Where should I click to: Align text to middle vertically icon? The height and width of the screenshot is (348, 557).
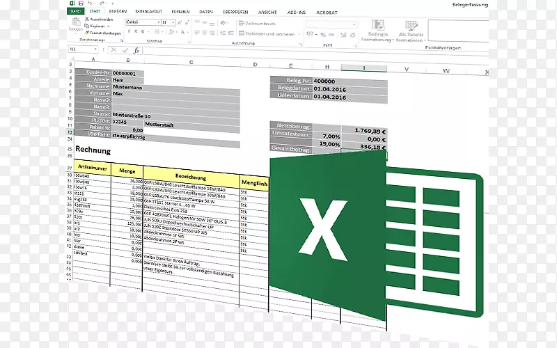[x=205, y=23]
